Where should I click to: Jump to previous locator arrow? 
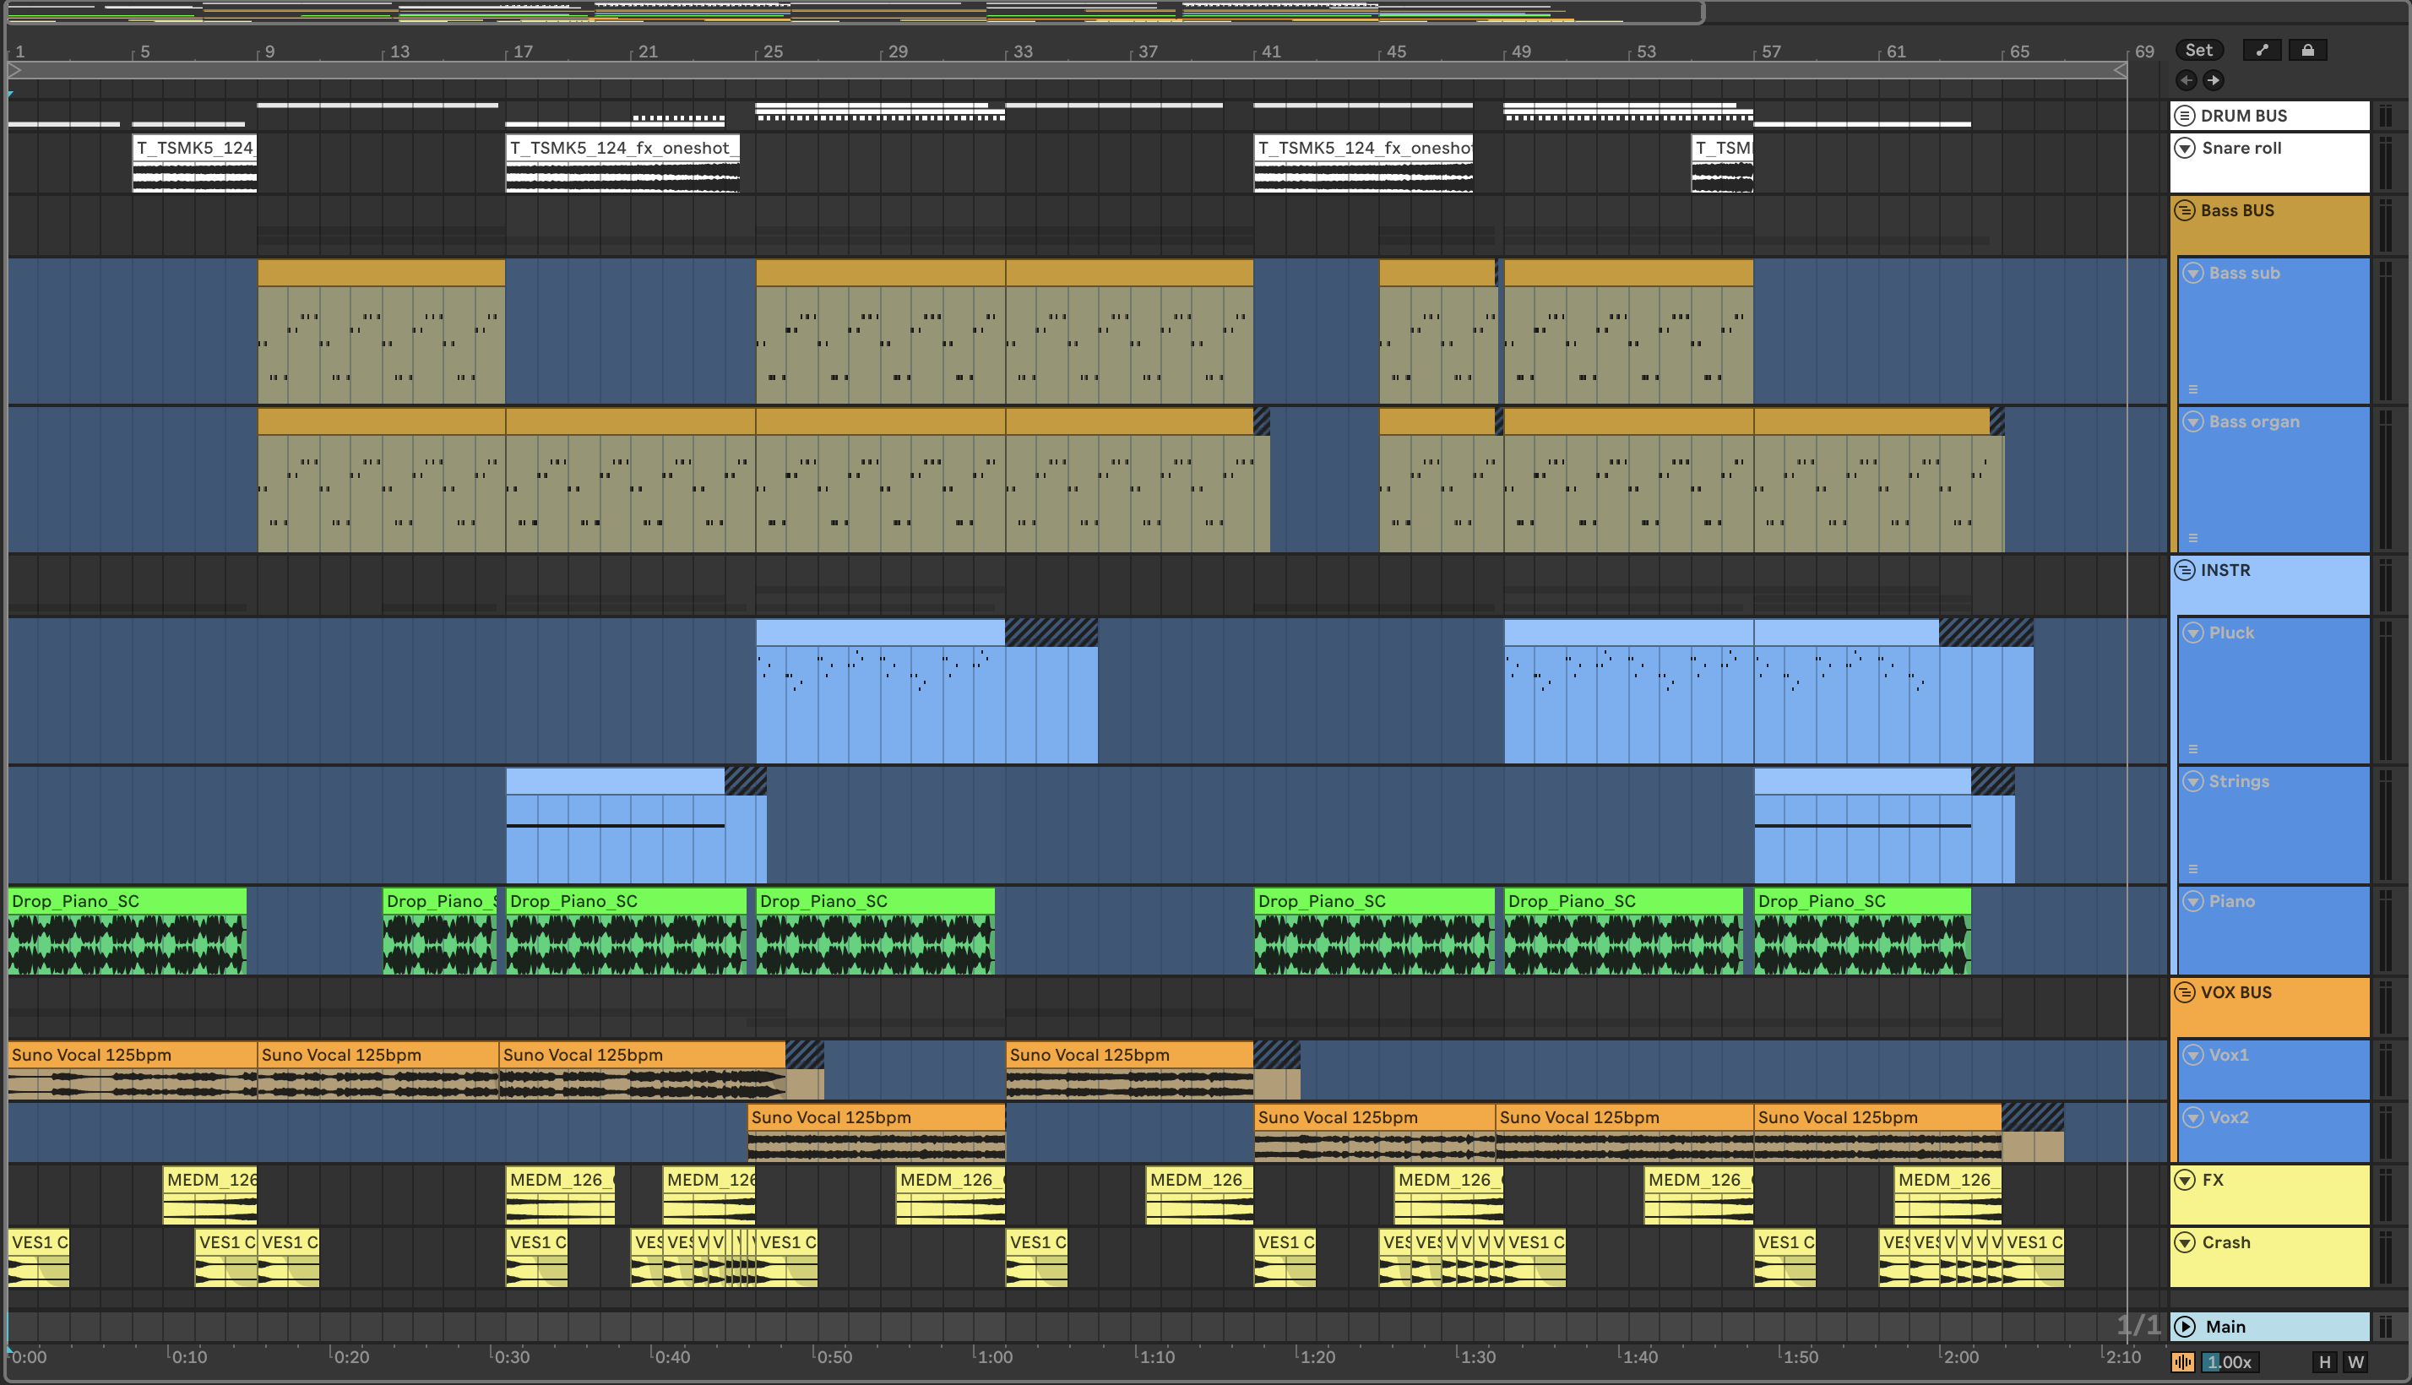[2187, 81]
